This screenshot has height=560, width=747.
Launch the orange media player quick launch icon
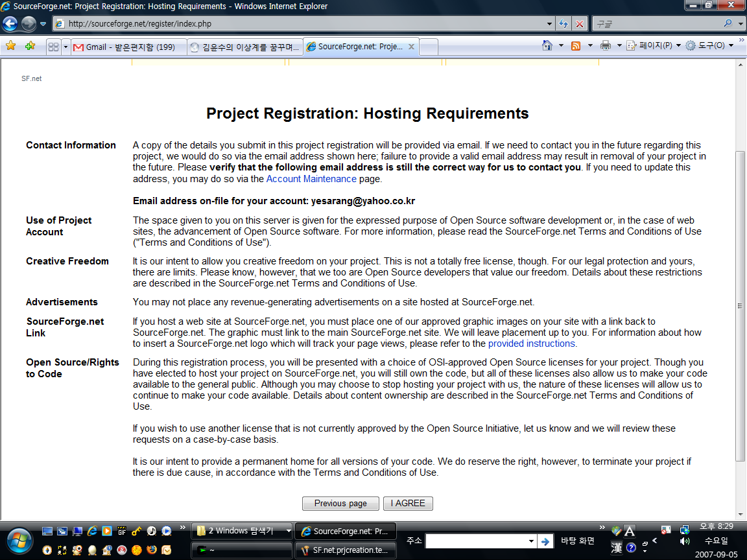(x=107, y=531)
